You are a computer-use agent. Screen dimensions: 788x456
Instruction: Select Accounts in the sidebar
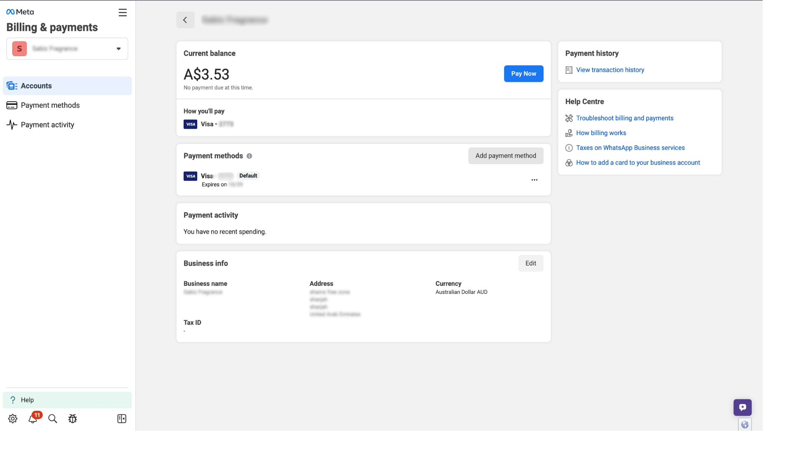[x=67, y=86]
